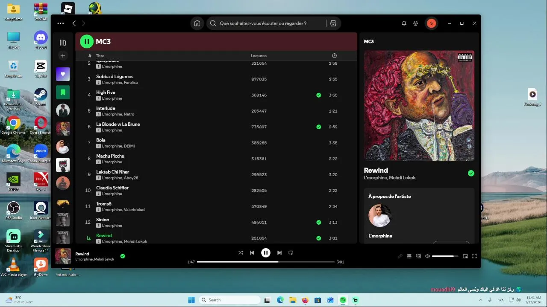Open the Steam desktop shortcut
This screenshot has height=307, width=547.
point(41,97)
